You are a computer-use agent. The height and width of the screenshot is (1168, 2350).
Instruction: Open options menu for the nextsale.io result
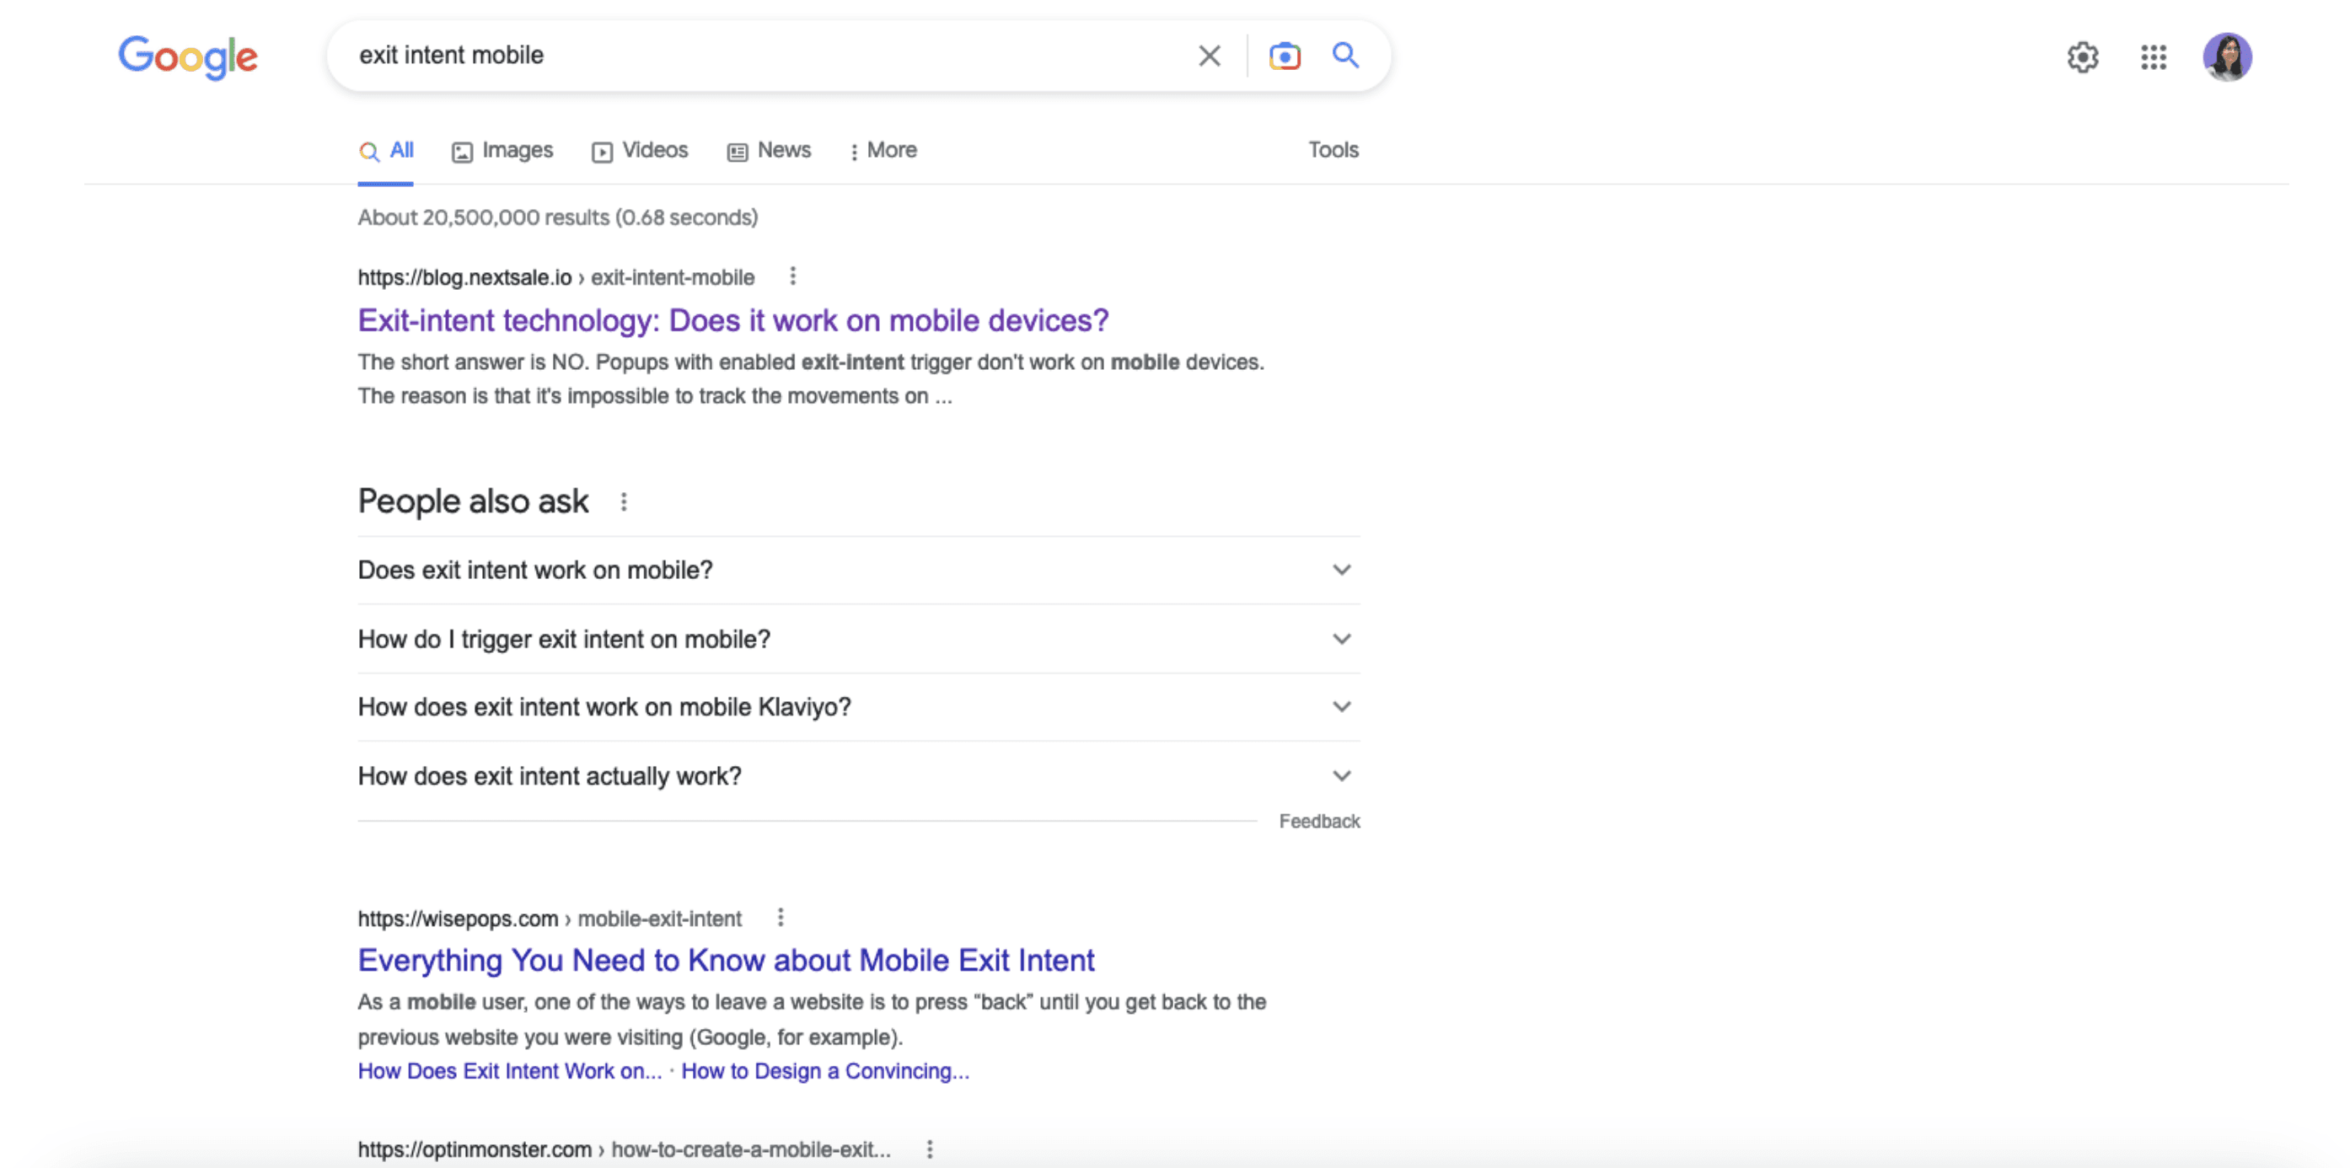(x=791, y=275)
